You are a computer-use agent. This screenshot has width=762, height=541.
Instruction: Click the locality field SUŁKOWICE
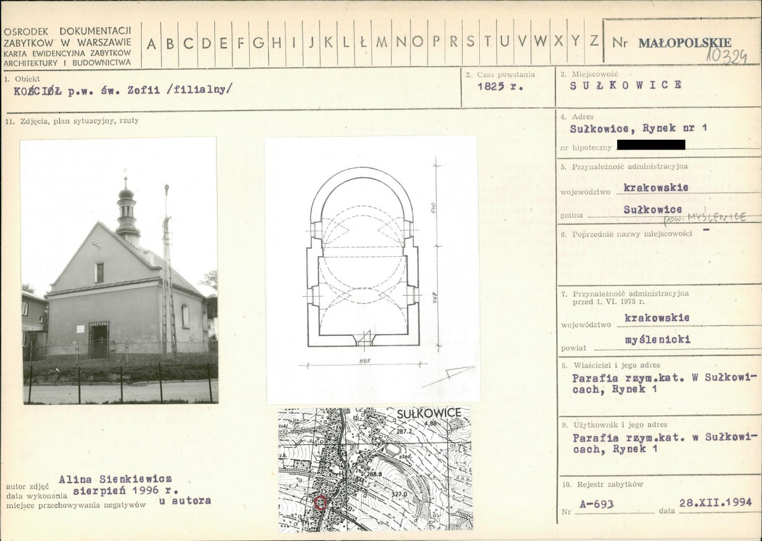coord(626,85)
